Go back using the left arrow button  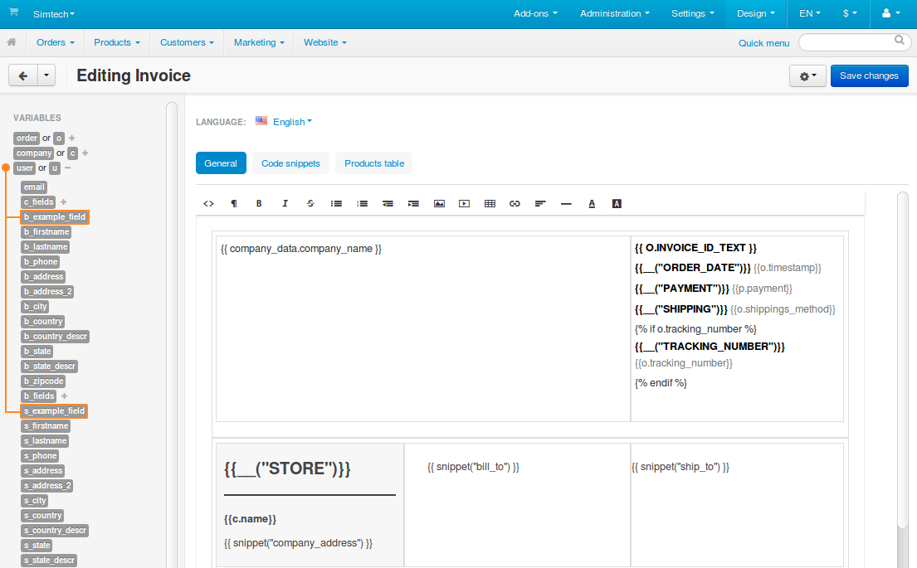click(x=23, y=75)
